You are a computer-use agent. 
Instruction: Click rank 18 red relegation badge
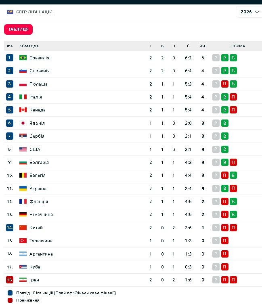[10, 280]
